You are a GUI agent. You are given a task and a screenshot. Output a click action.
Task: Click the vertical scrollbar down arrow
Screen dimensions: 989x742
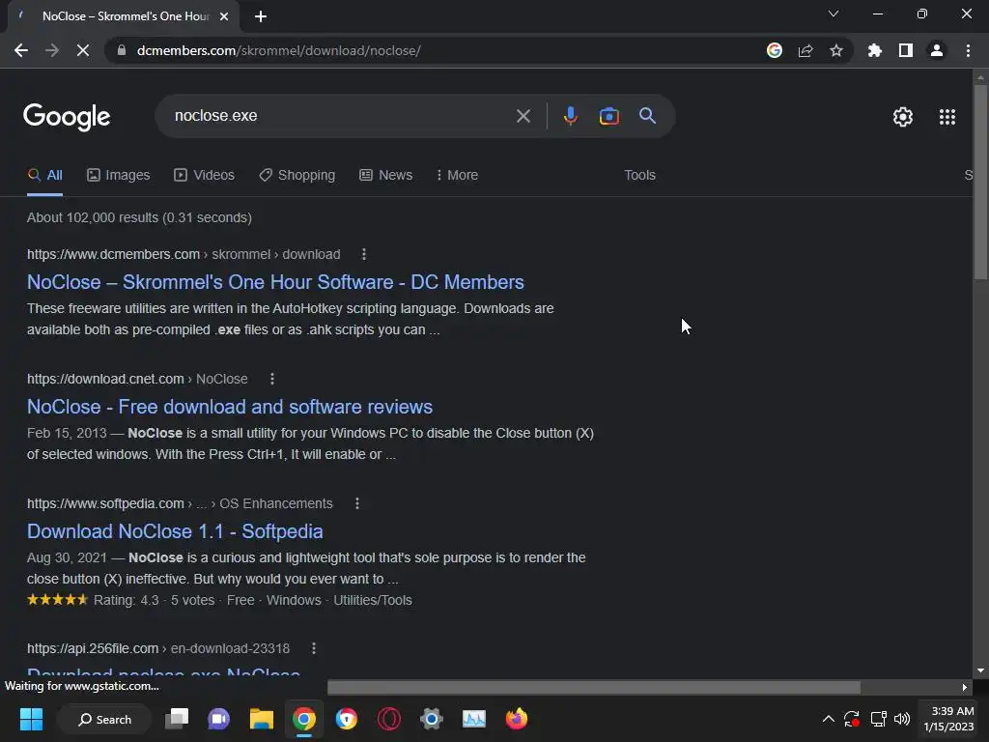tap(980, 671)
